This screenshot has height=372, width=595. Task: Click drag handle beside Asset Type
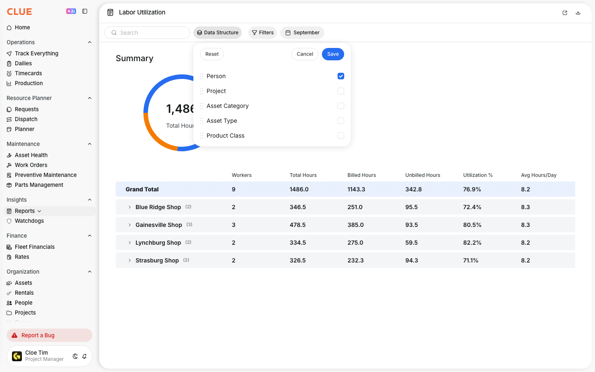pos(202,121)
